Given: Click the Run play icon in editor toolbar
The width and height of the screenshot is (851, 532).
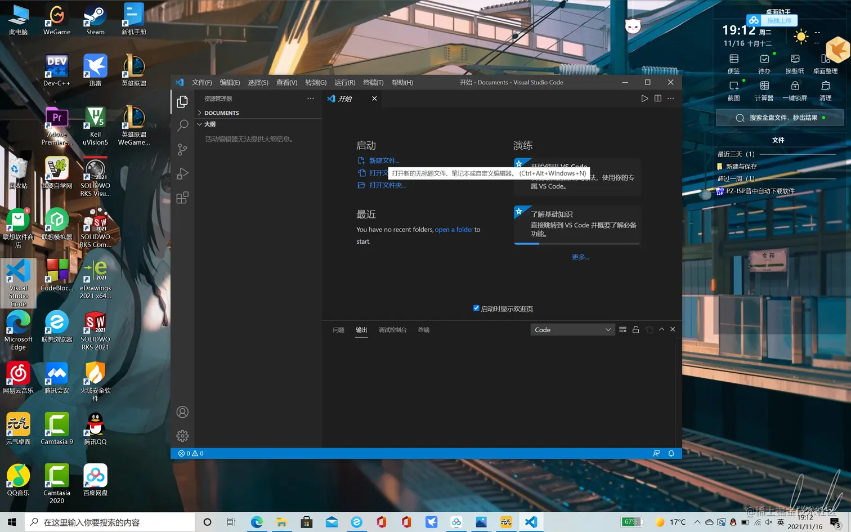Looking at the screenshot, I should click(x=644, y=99).
